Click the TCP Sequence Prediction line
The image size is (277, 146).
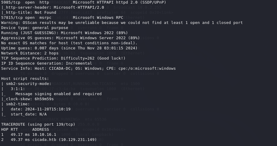(x=63, y=58)
